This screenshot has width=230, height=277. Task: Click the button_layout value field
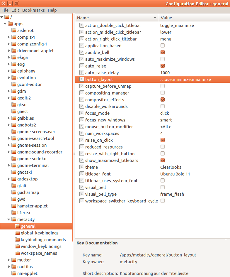click(x=185, y=80)
